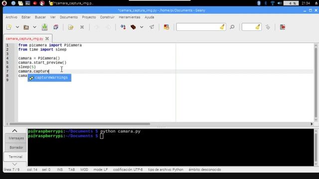Viewport: 319px width, 179px height.
Task: Open the Ver menu
Action: point(53,17)
